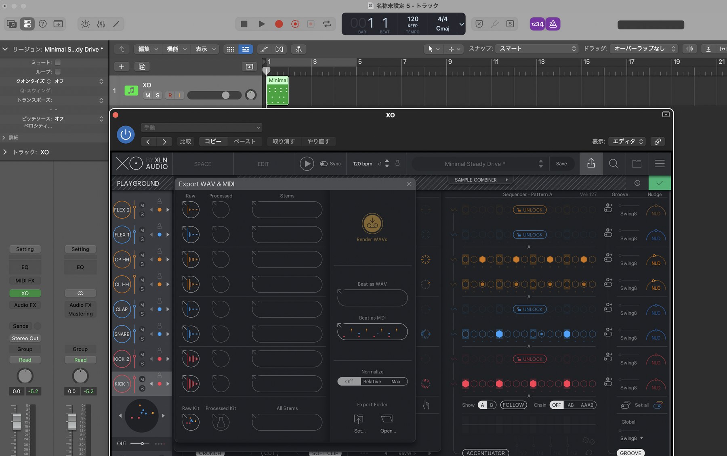Viewport: 727px width, 456px height.
Task: Click XO play button
Action: click(x=307, y=164)
